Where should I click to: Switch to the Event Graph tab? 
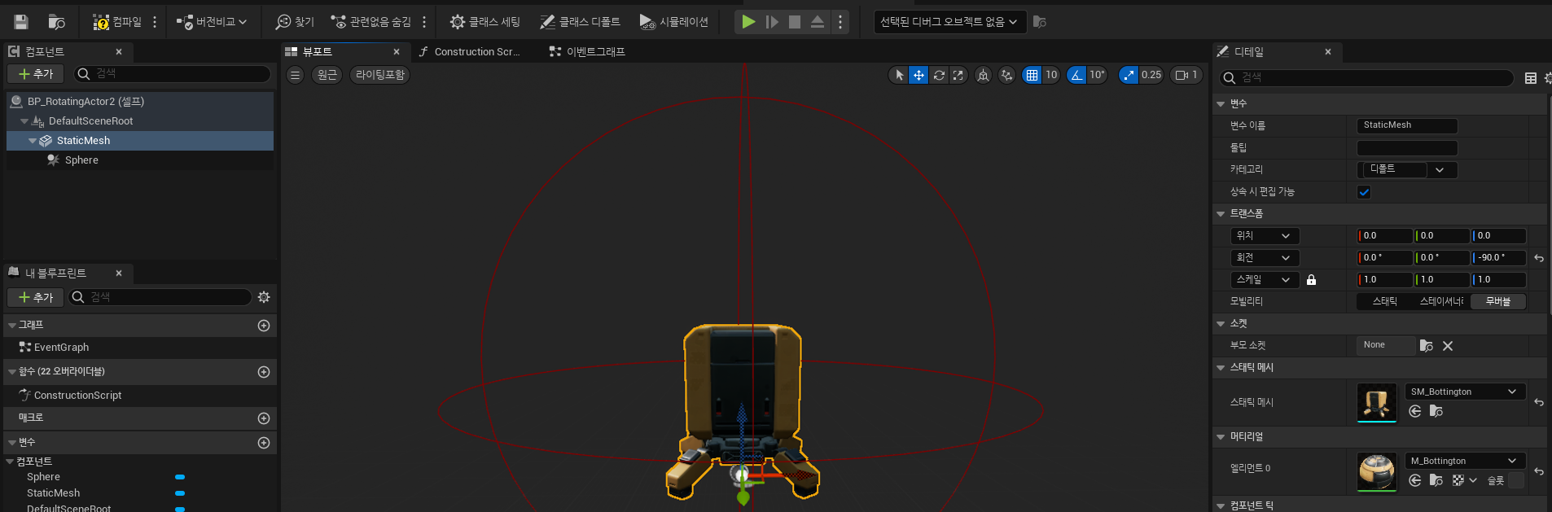pos(596,51)
